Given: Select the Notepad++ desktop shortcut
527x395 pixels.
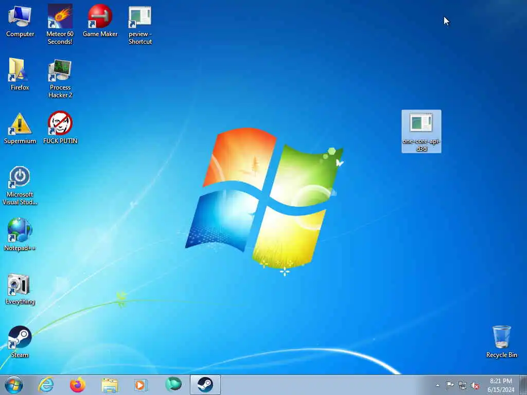Looking at the screenshot, I should 20,235.
